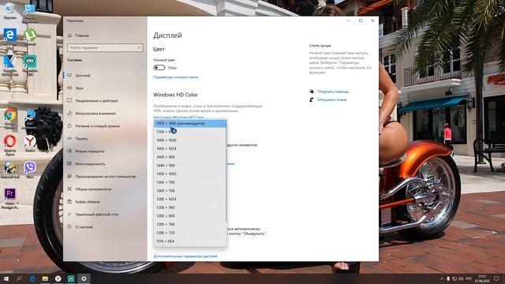This screenshot has height=284, width=505.
Task: Click the taskbar search magnifier
Action: [19, 278]
